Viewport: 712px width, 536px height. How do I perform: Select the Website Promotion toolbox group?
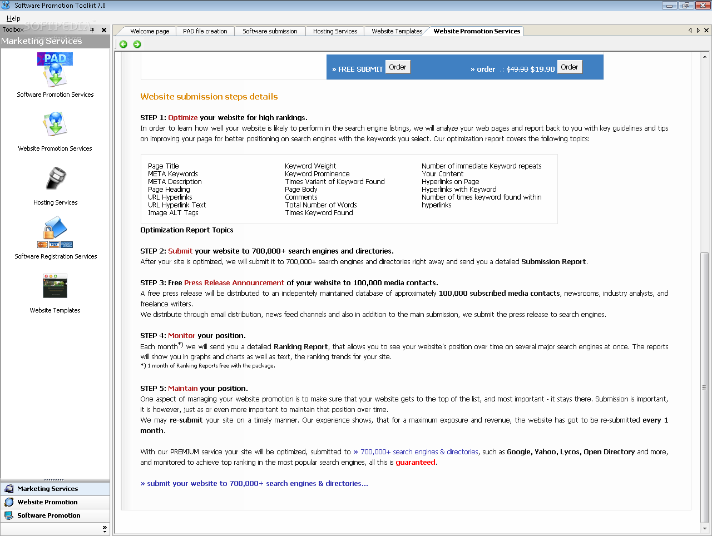coord(55,502)
